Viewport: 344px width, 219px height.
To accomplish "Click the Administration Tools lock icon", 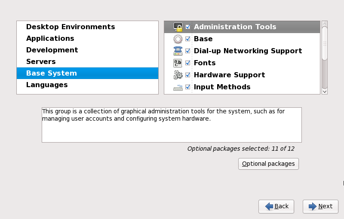I will click(x=178, y=27).
